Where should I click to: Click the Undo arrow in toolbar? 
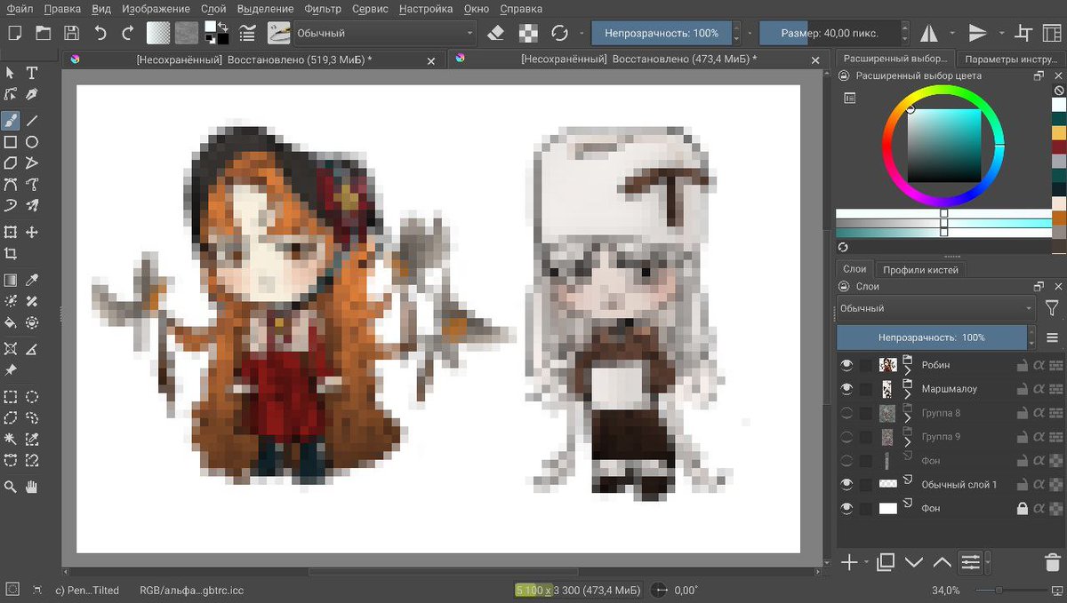tap(100, 33)
